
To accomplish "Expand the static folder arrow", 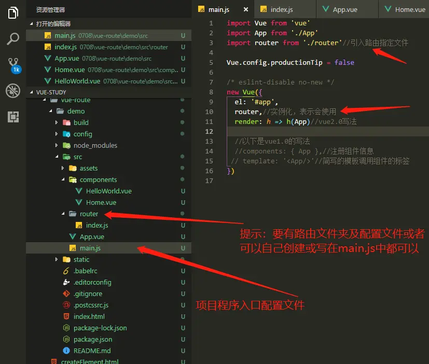I will pos(57,259).
